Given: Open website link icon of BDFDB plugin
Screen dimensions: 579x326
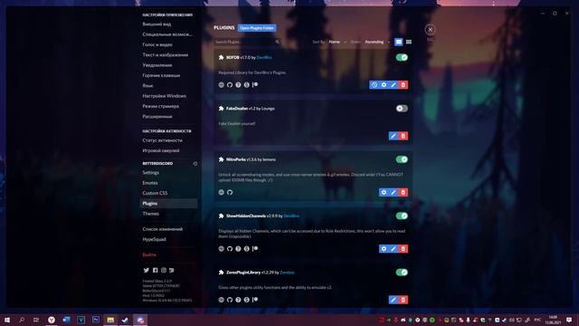Looking at the screenshot, I should coord(221,85).
